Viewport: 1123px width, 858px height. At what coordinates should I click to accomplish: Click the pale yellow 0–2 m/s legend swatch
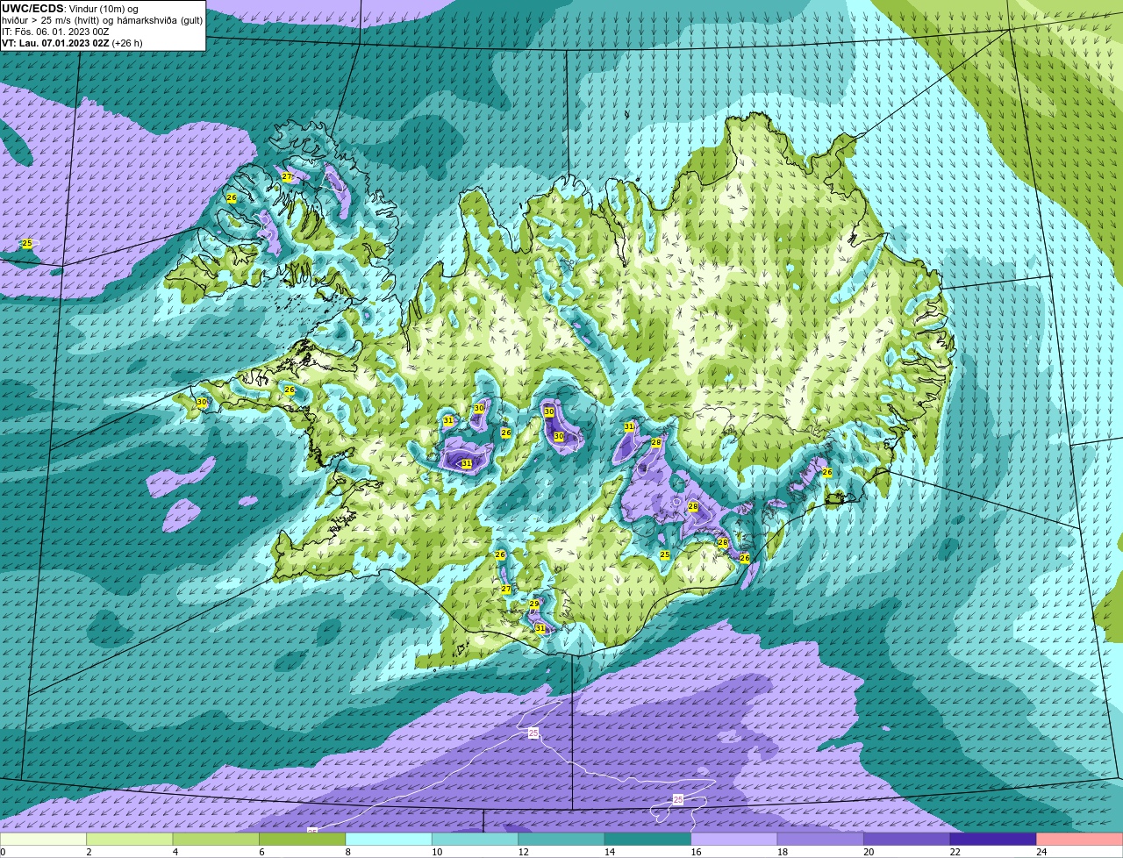pos(44,840)
